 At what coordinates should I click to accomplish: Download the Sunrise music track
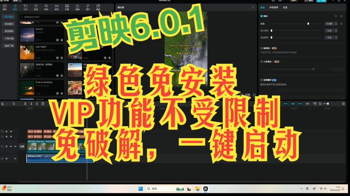click(x=61, y=39)
